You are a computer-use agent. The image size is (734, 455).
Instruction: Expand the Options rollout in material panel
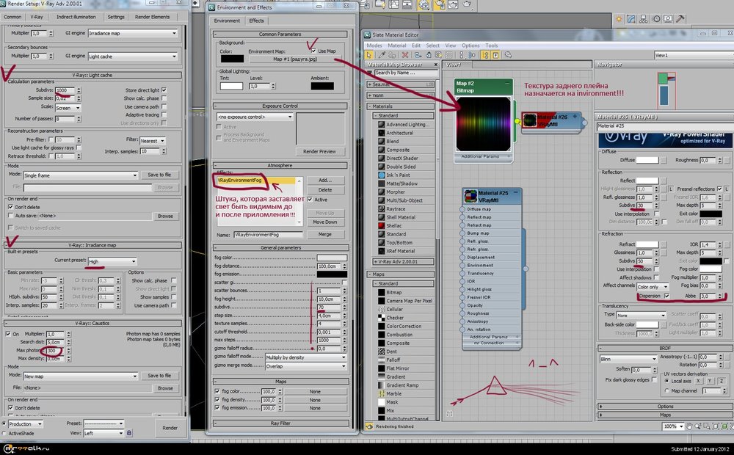665,406
